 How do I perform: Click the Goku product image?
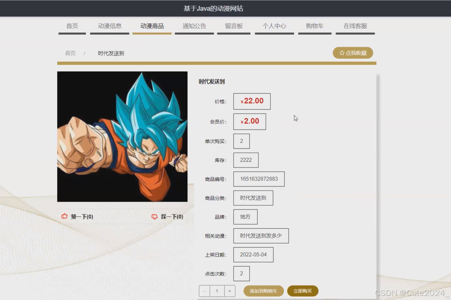point(123,138)
